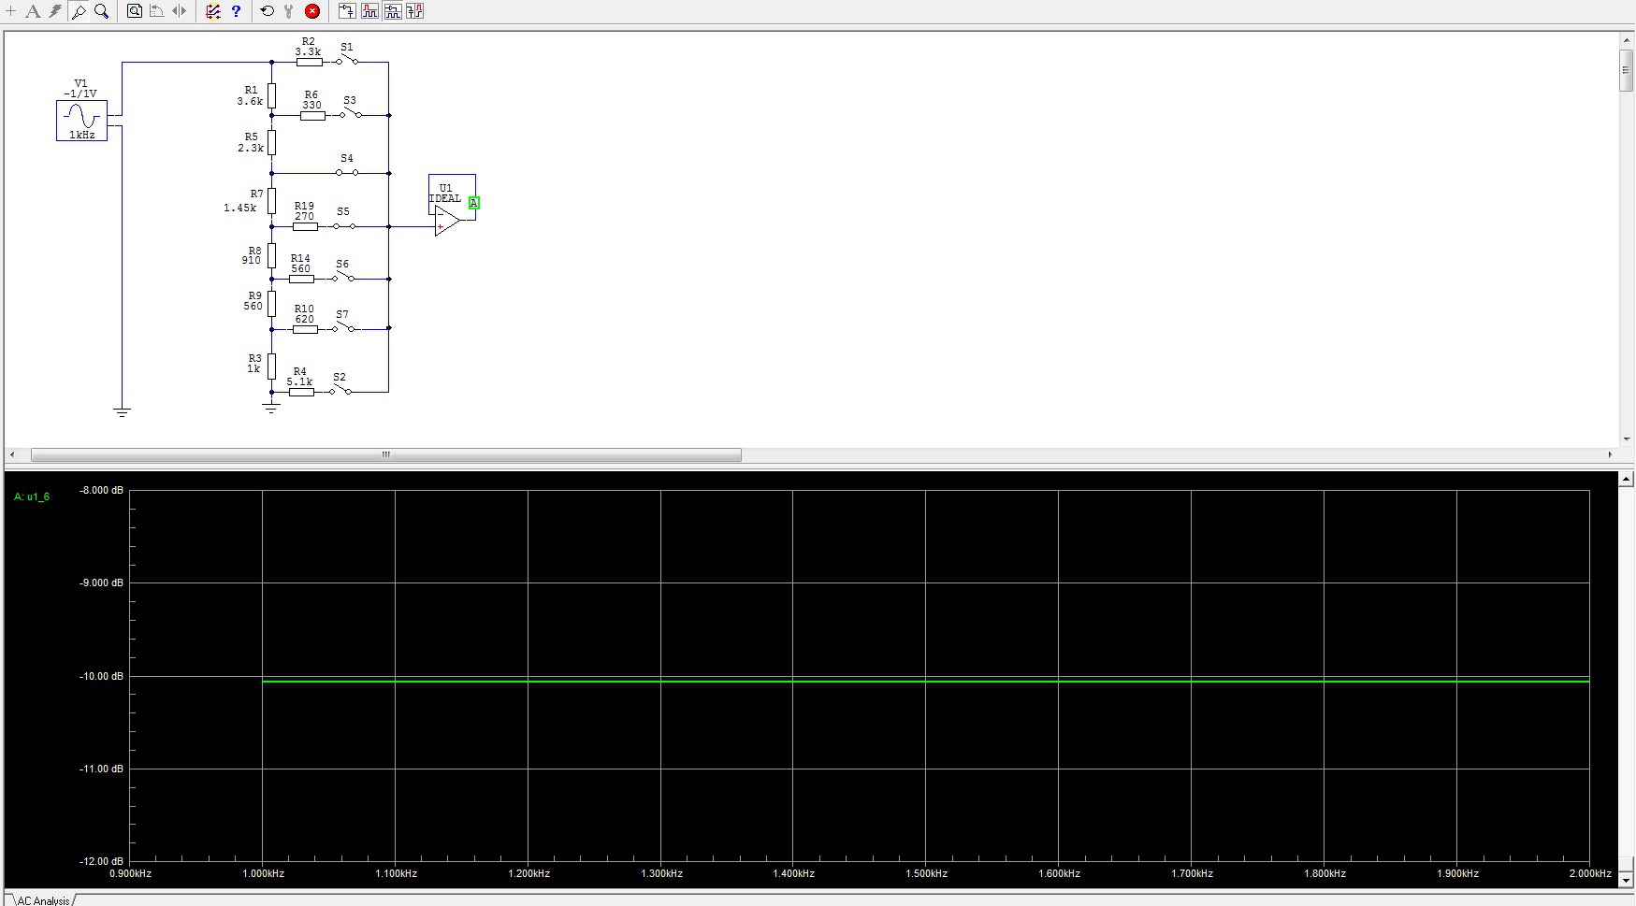Select resistor R19 270 symbol
Viewport: 1636px width, 906px height.
305,226
